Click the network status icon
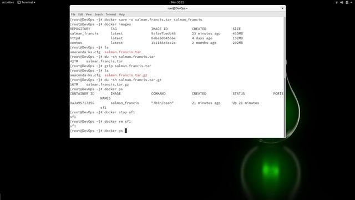This screenshot has width=355, height=200. 337,2
